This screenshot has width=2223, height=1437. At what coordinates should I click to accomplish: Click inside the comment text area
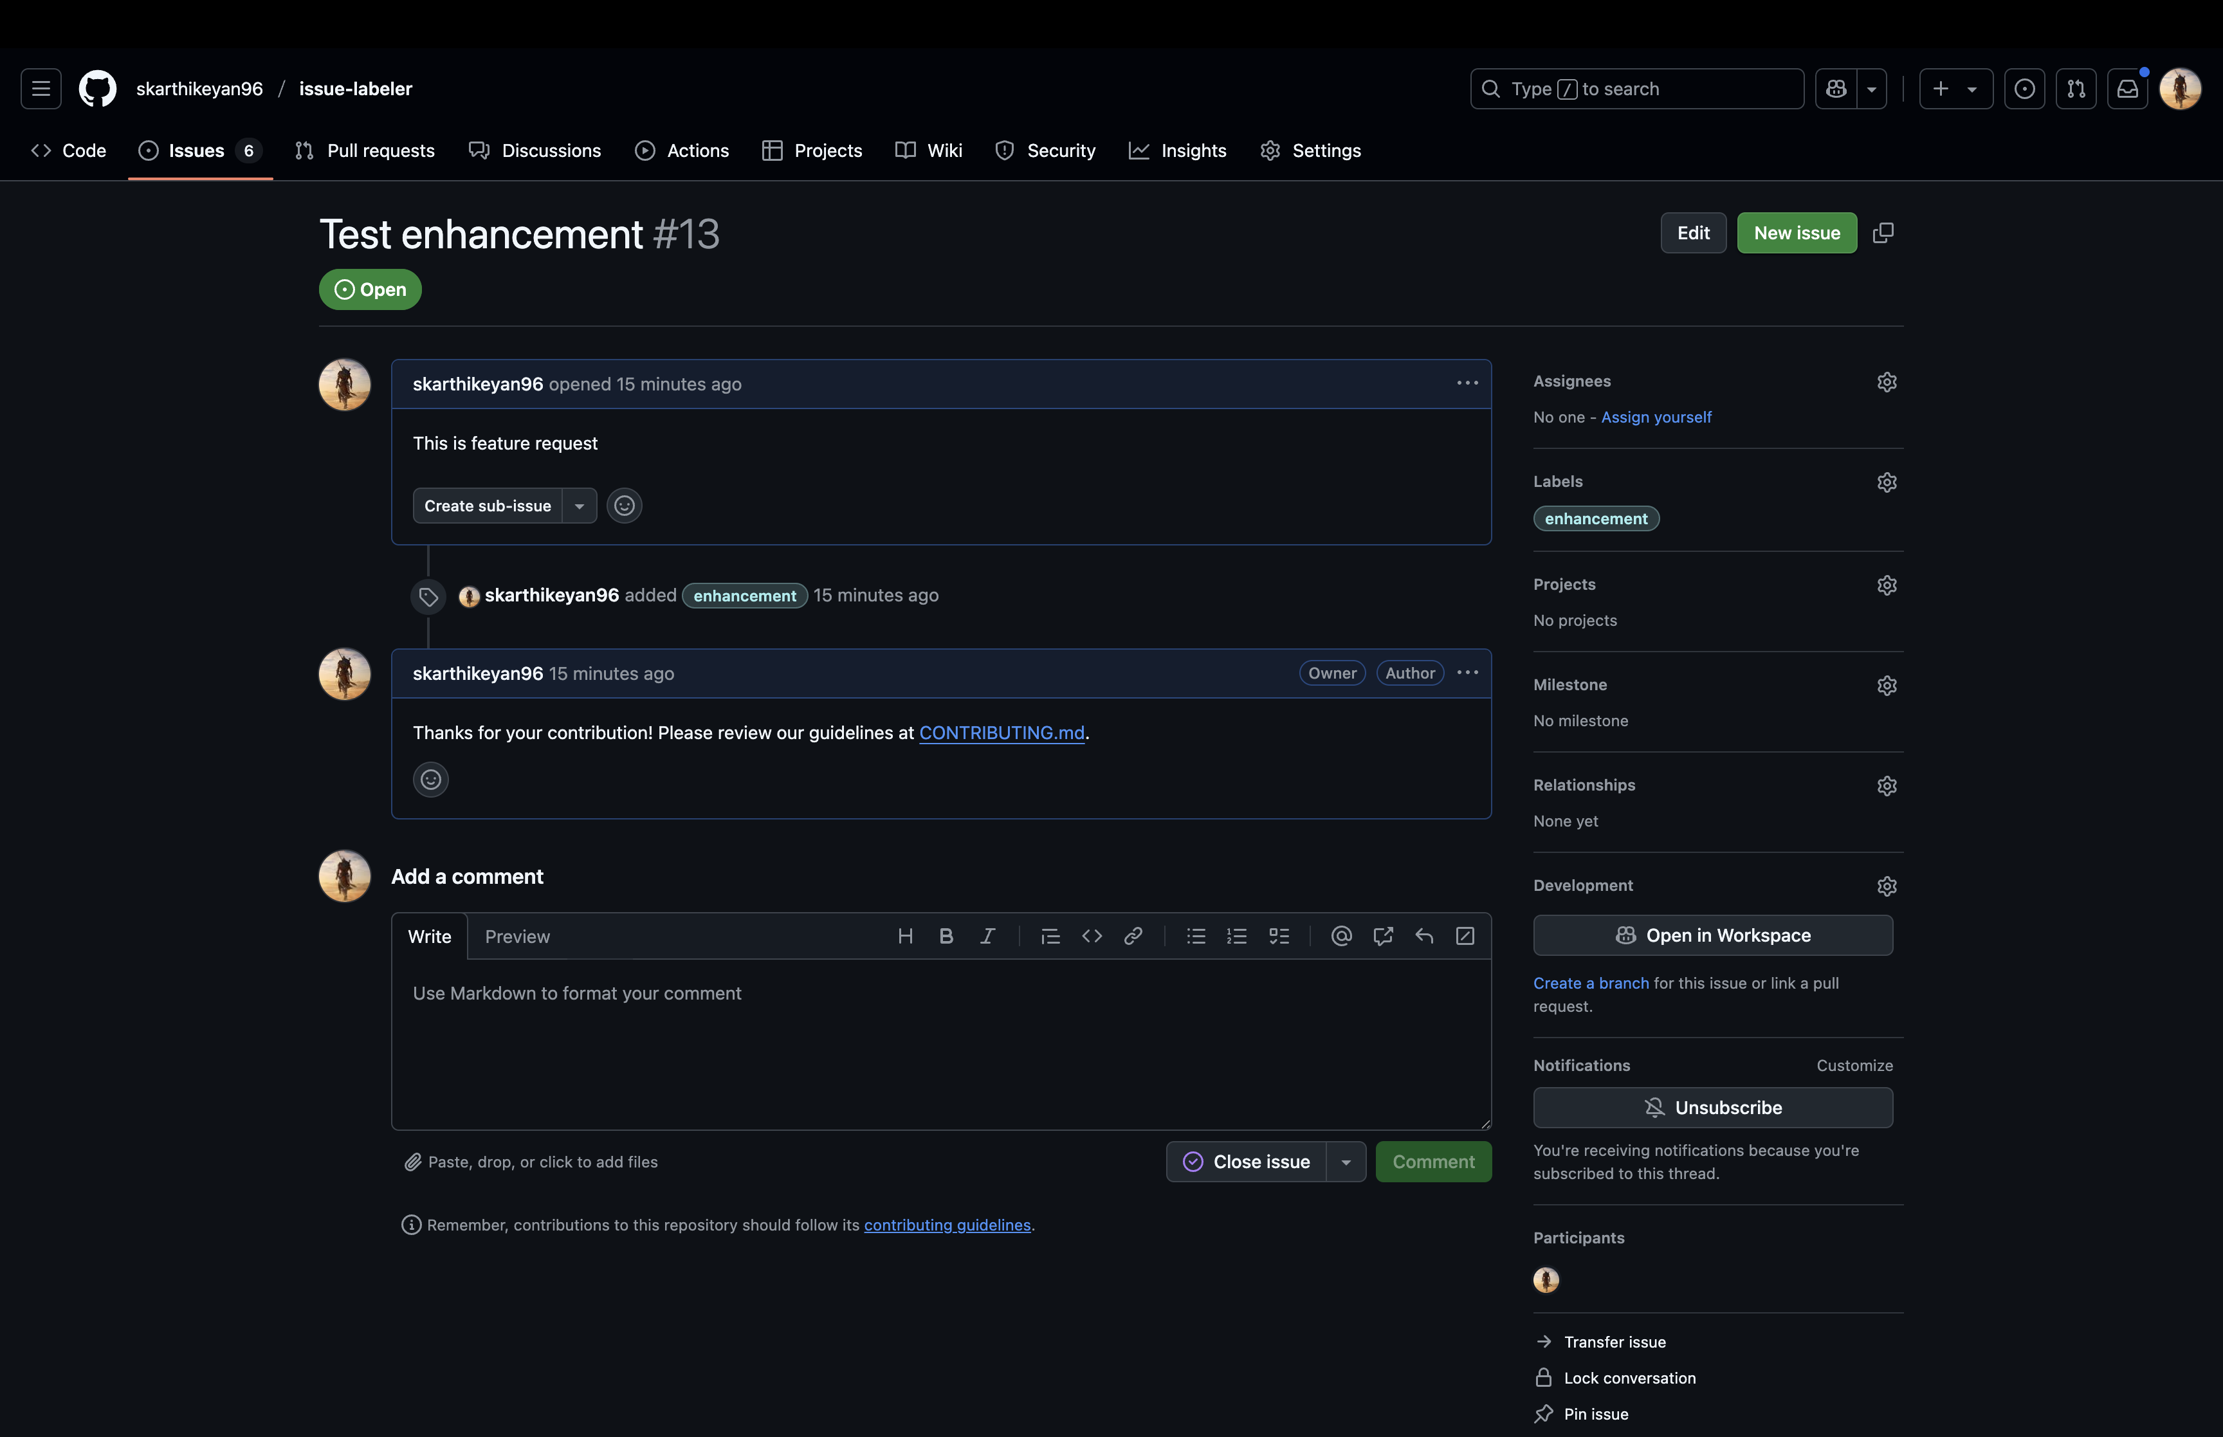(x=941, y=1044)
